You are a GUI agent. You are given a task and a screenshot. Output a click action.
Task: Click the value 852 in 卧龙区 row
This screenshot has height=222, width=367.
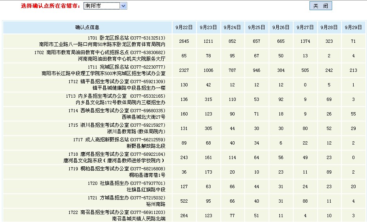[232, 41]
